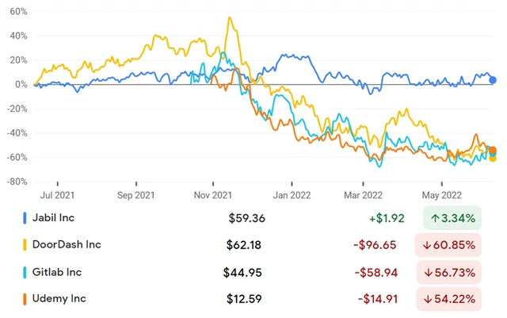The height and width of the screenshot is (318, 507).
Task: Click the green up arrow in Jabil's badge
Action: (435, 217)
